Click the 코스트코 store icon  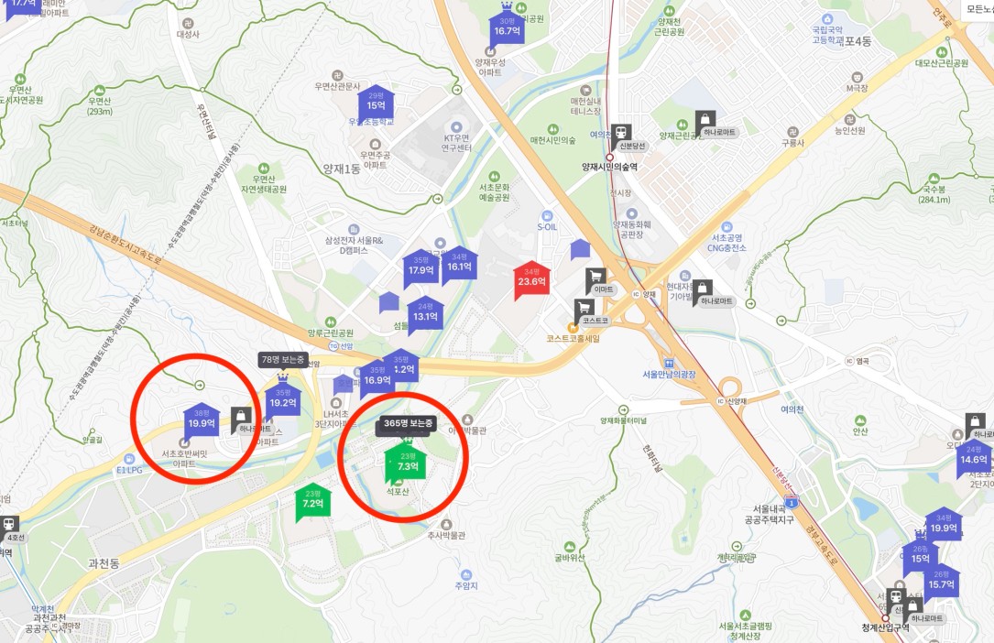click(x=584, y=309)
